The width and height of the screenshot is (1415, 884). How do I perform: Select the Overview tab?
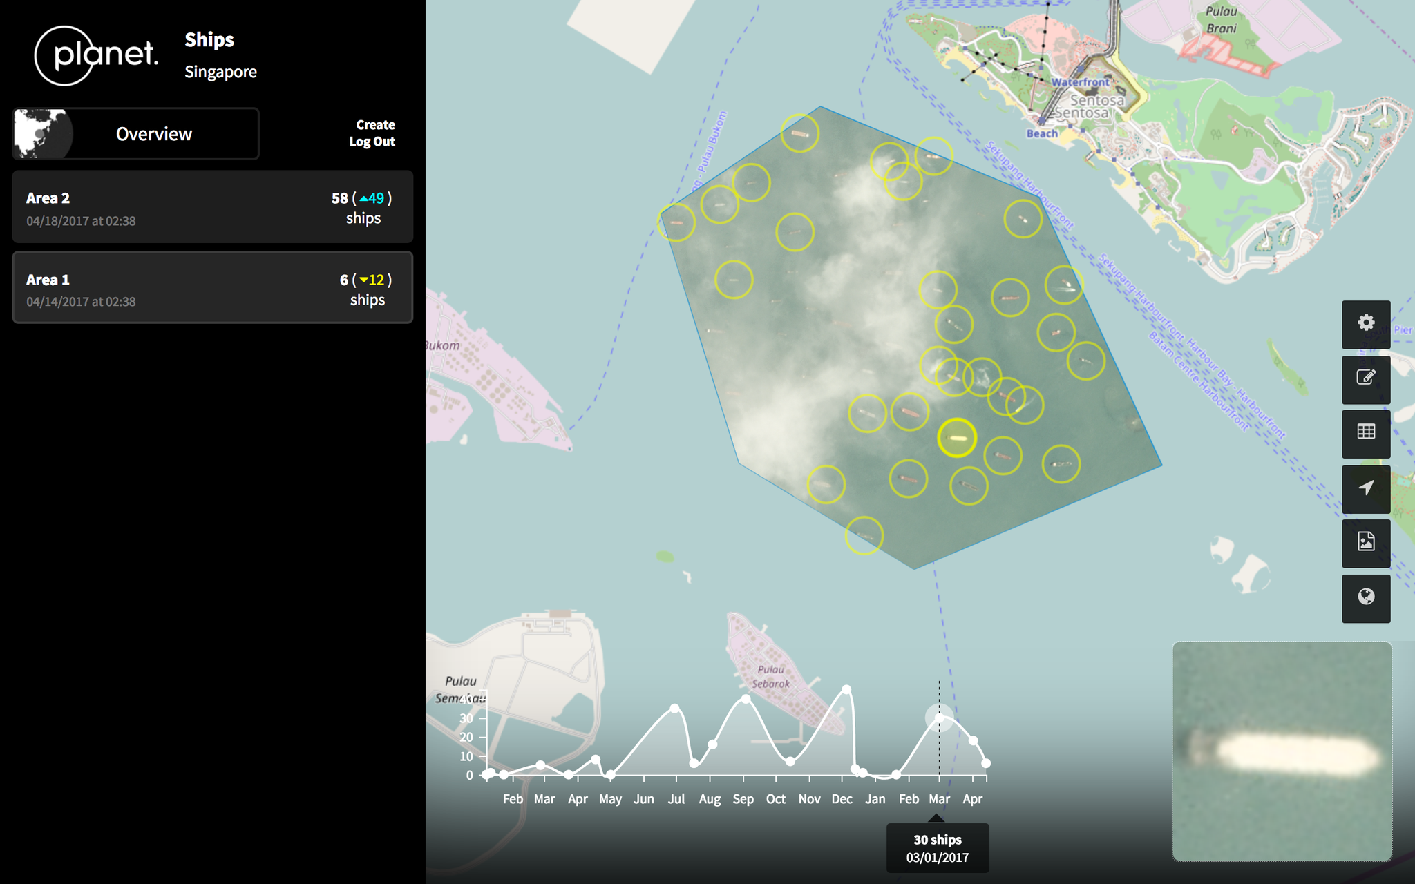(x=154, y=134)
